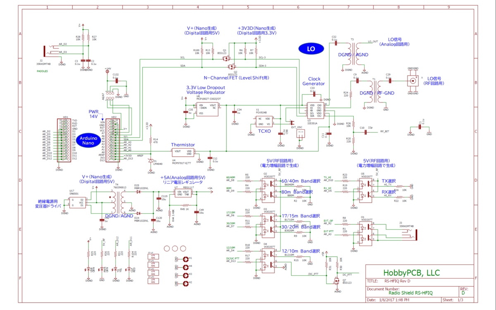Viewport: 496px width, 310px height.
Task: Click the O2 VOD207T optocoupler block
Action: click(269, 190)
